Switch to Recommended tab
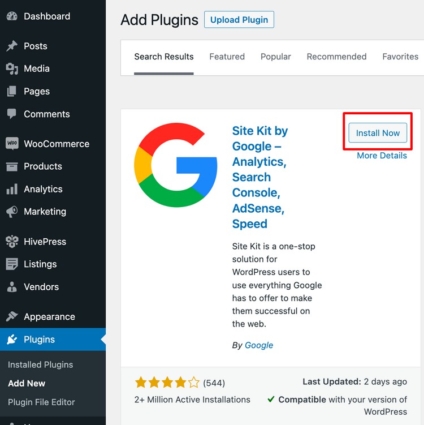This screenshot has width=424, height=425. (x=336, y=57)
